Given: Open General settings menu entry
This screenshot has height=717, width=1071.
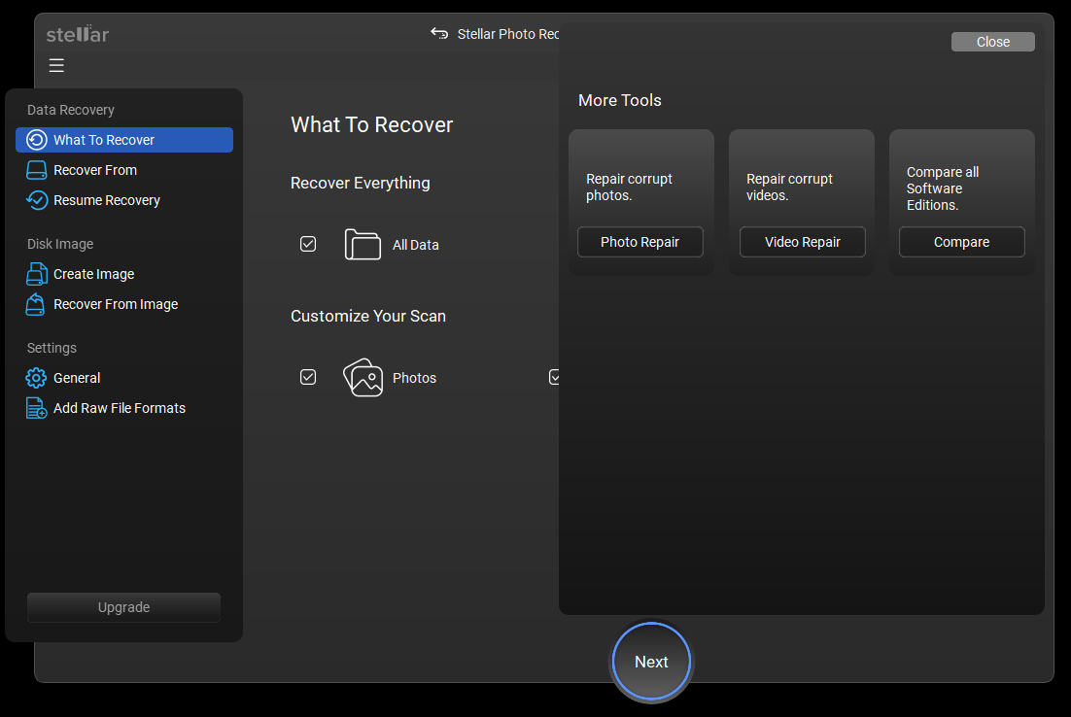Looking at the screenshot, I should point(124,378).
